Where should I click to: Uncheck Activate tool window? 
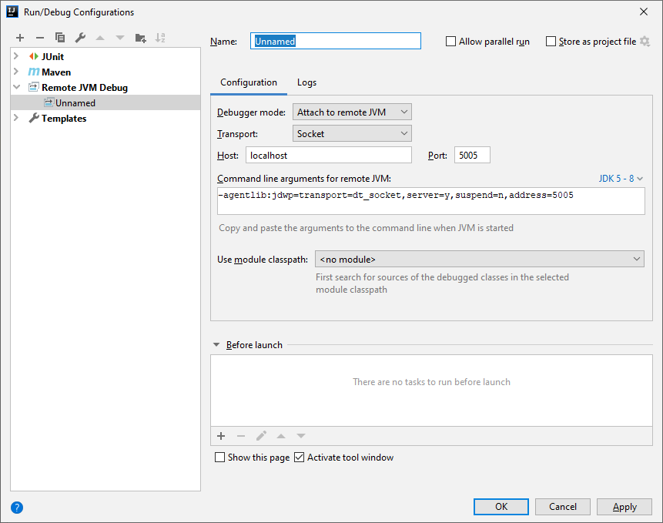tap(299, 458)
